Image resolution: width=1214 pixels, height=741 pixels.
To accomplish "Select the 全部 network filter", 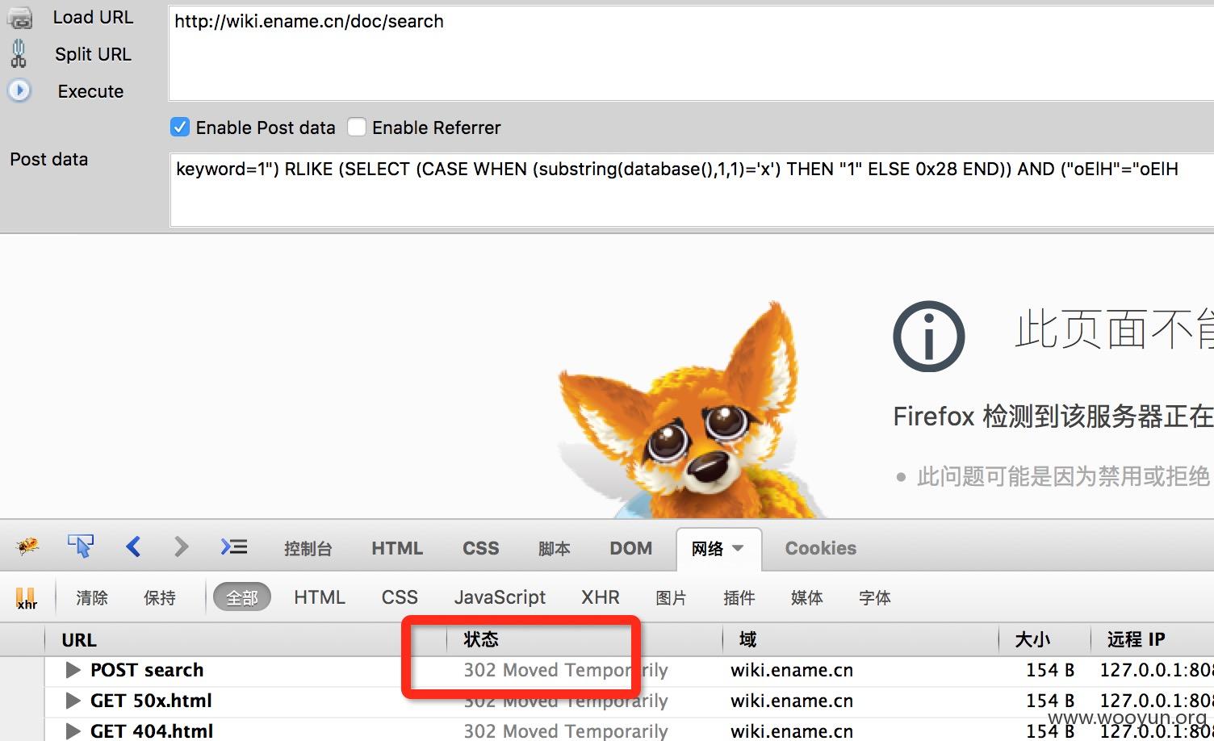I will (242, 598).
